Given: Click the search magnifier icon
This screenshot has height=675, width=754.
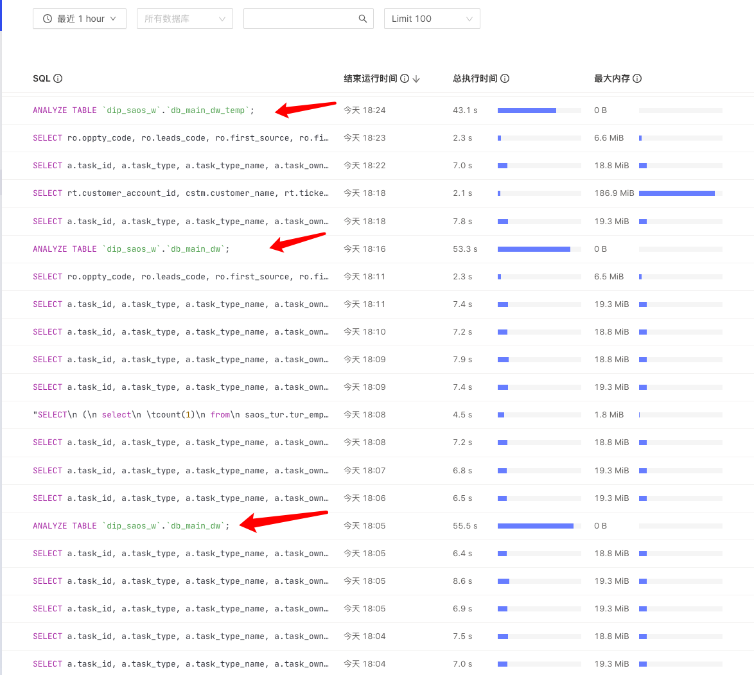Looking at the screenshot, I should 362,19.
